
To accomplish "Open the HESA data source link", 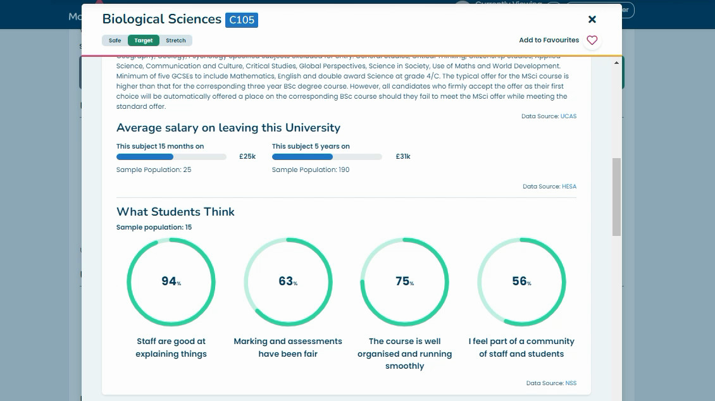I will coord(569,187).
